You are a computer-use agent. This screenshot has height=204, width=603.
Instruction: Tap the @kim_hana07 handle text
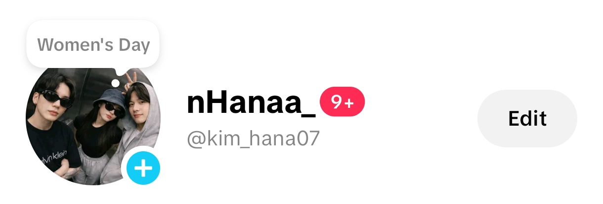254,139
